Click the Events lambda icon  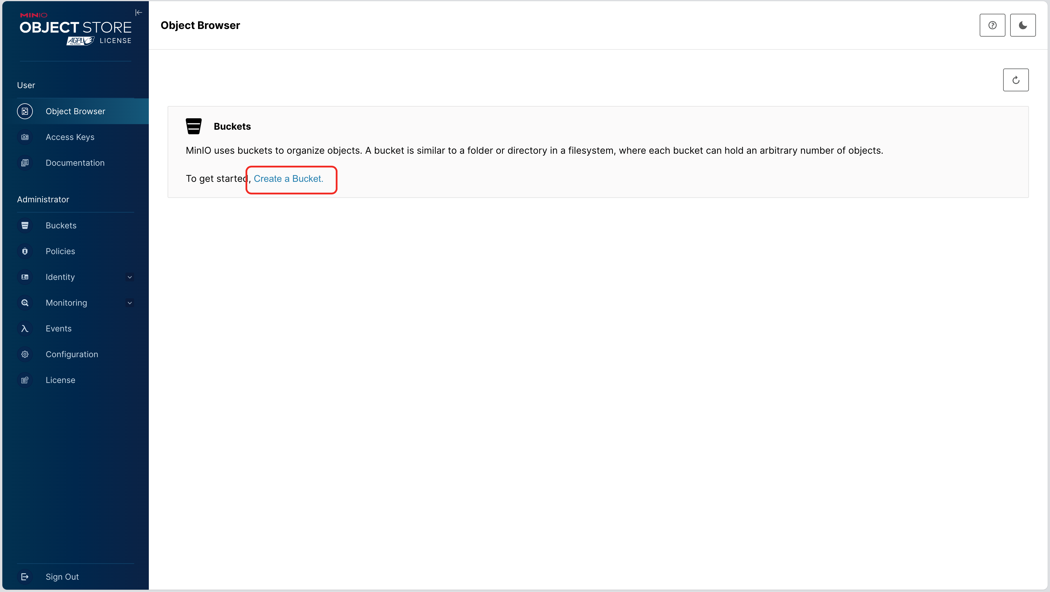pyautogui.click(x=25, y=328)
